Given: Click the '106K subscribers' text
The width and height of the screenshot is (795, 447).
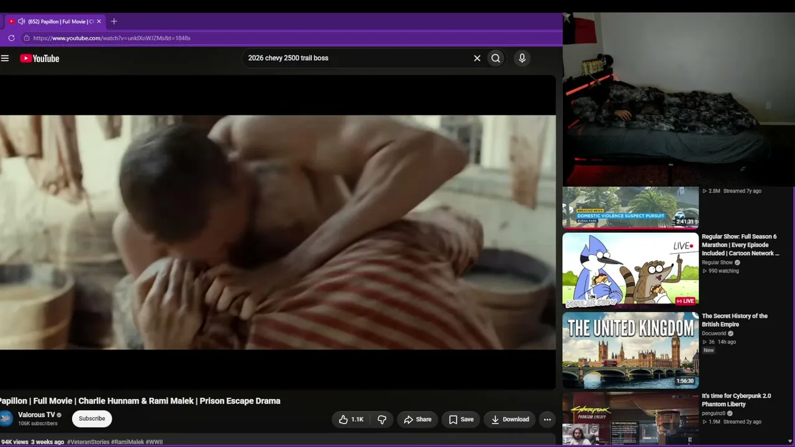Looking at the screenshot, I should 38,423.
